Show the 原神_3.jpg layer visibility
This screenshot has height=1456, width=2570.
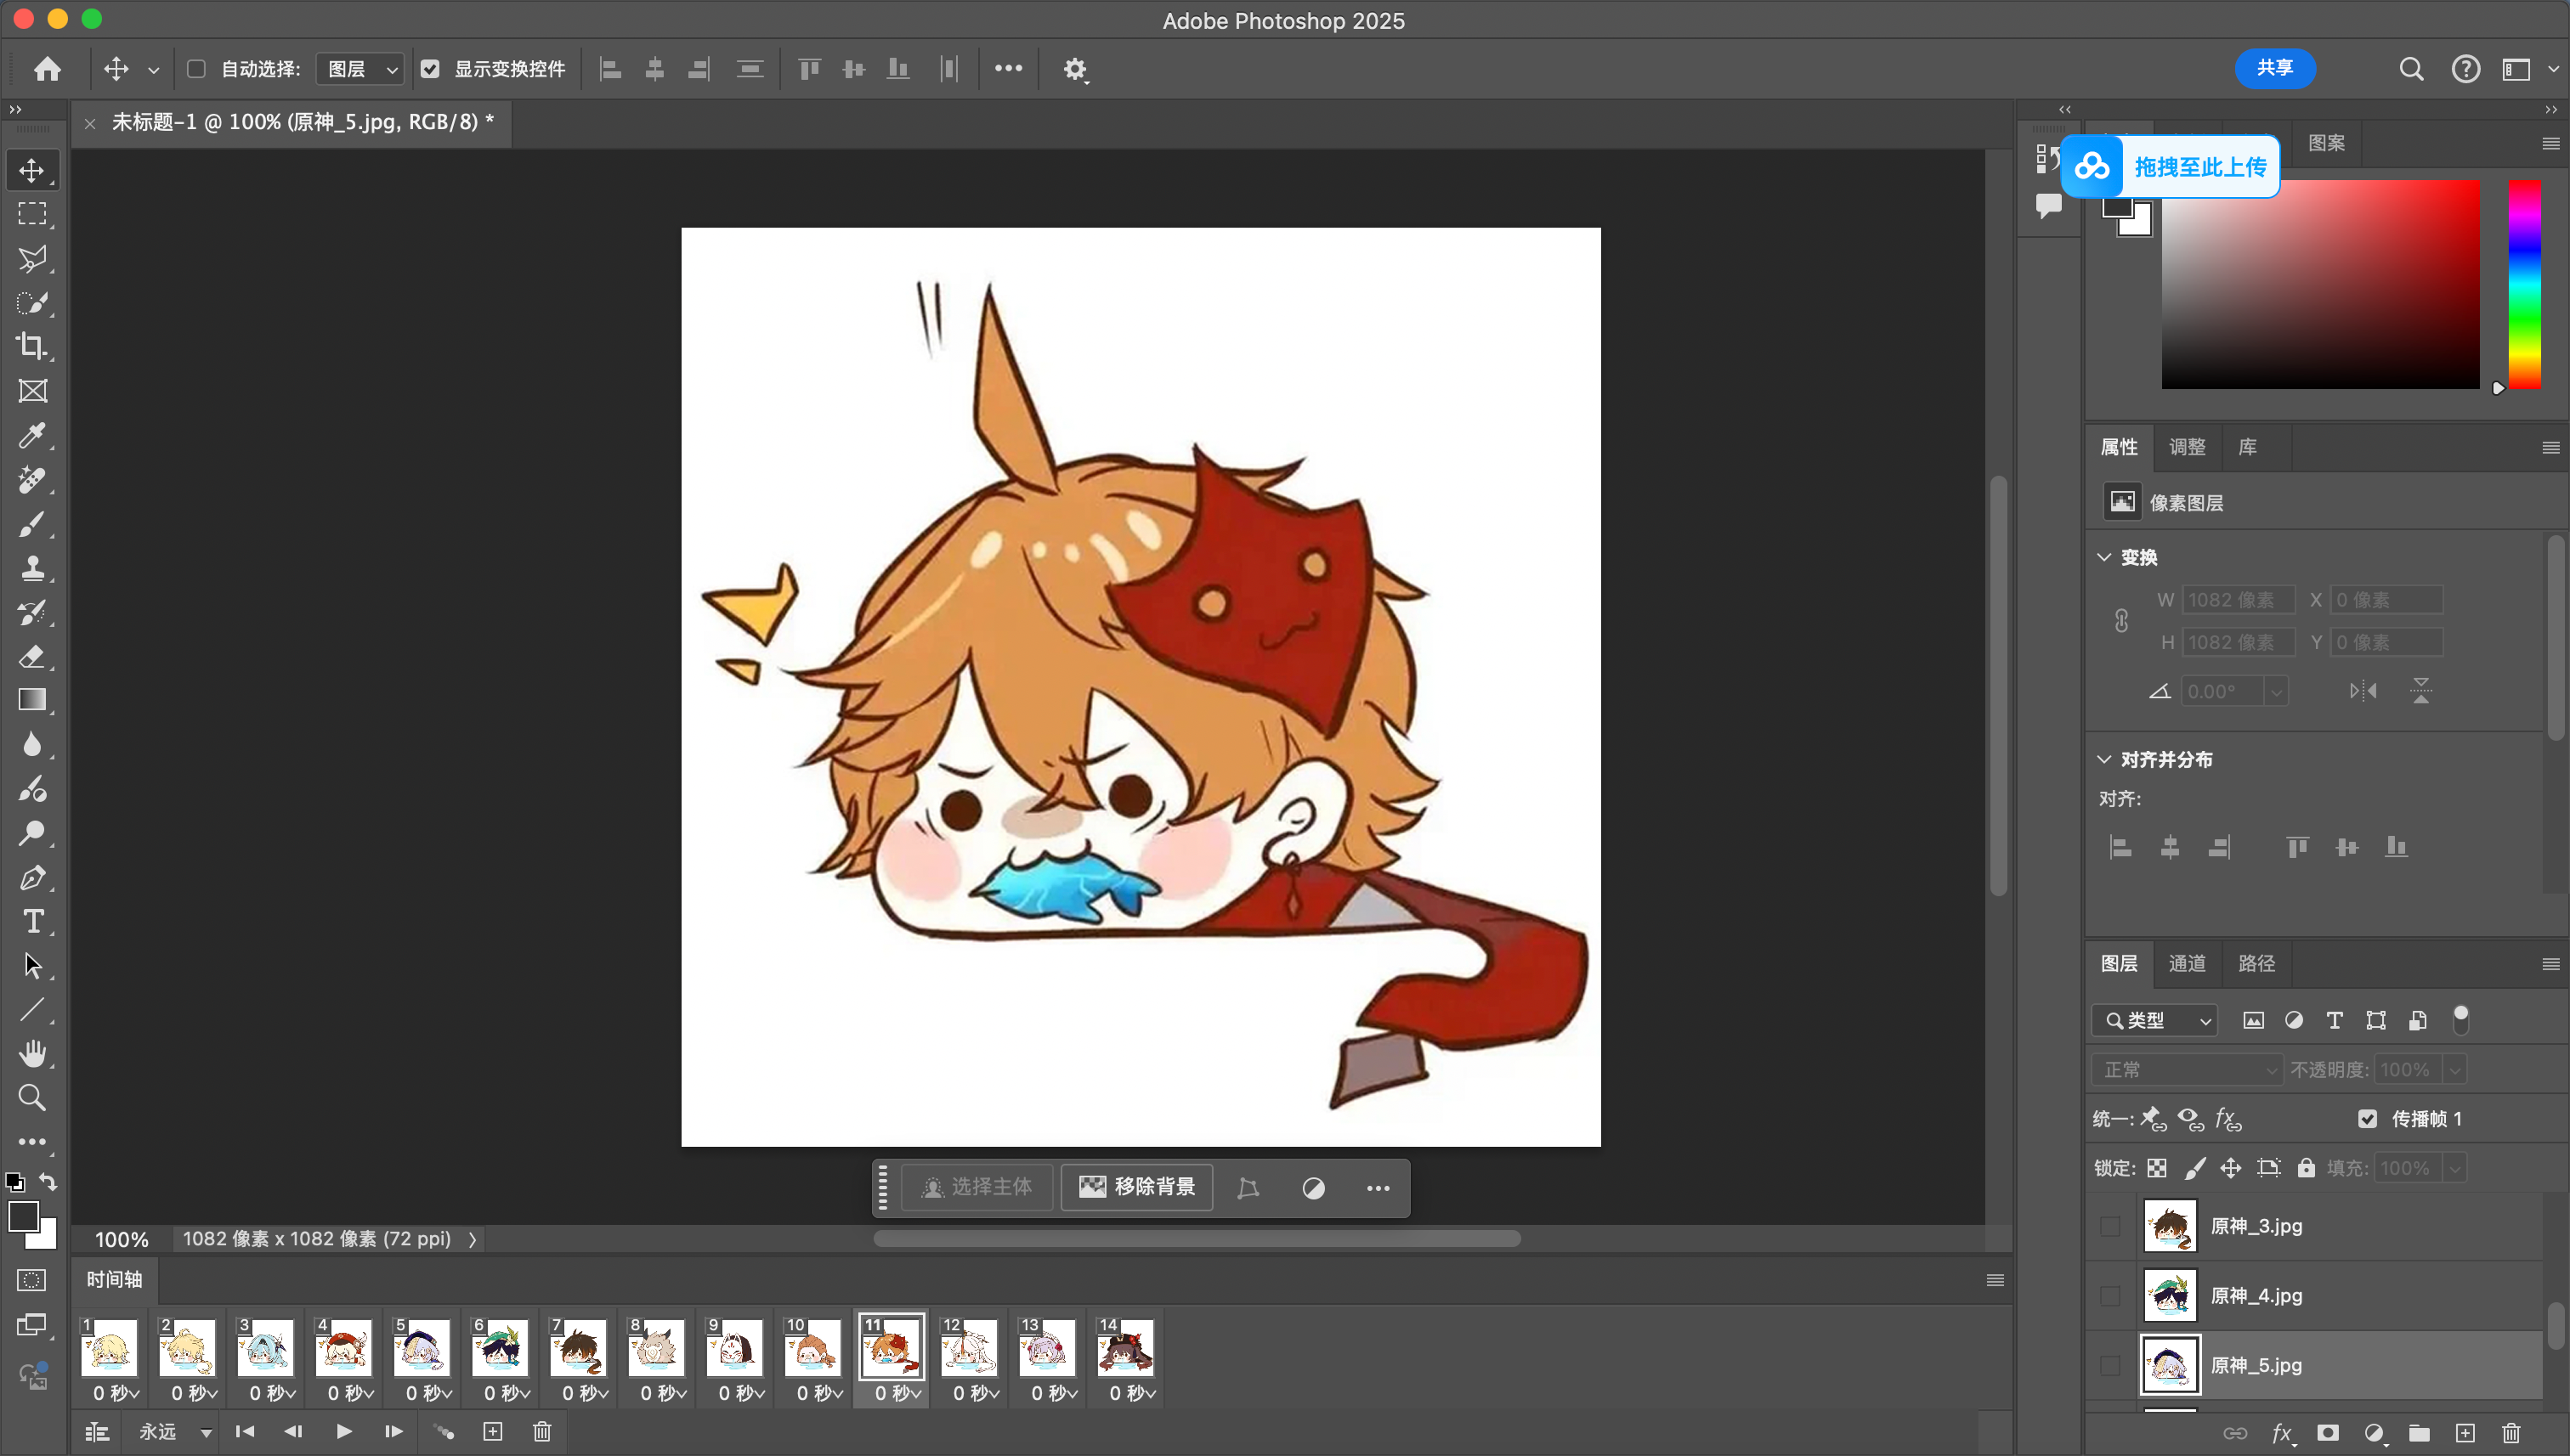(x=2110, y=1227)
